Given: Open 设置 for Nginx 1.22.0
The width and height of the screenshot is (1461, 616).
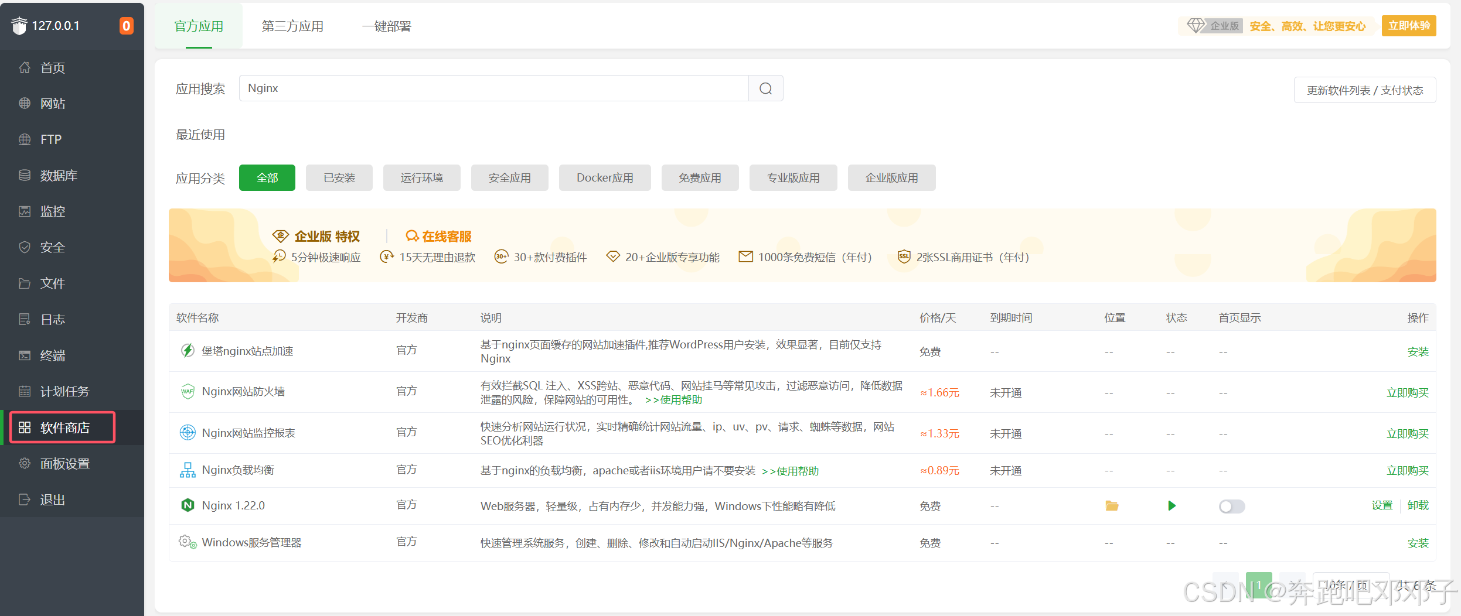Looking at the screenshot, I should coord(1382,505).
